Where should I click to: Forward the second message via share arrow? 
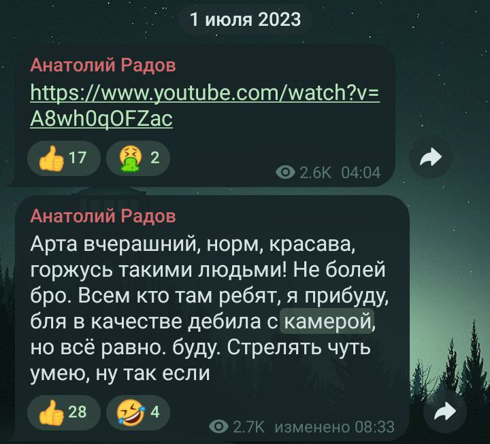[x=444, y=411]
